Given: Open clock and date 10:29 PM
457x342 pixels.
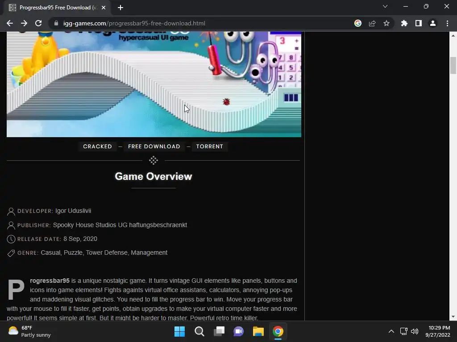Looking at the screenshot, I should click(438, 331).
